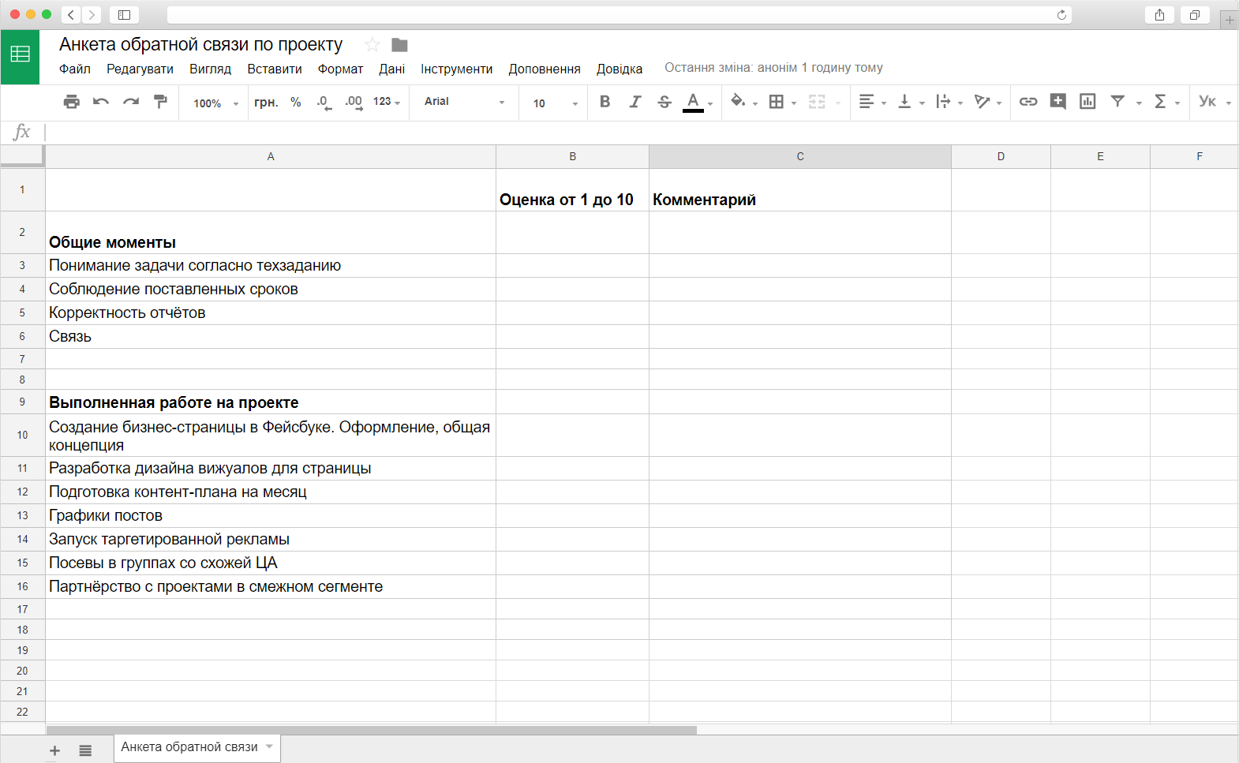Click the insert comment icon
Viewport: 1239px width, 763px height.
point(1057,102)
